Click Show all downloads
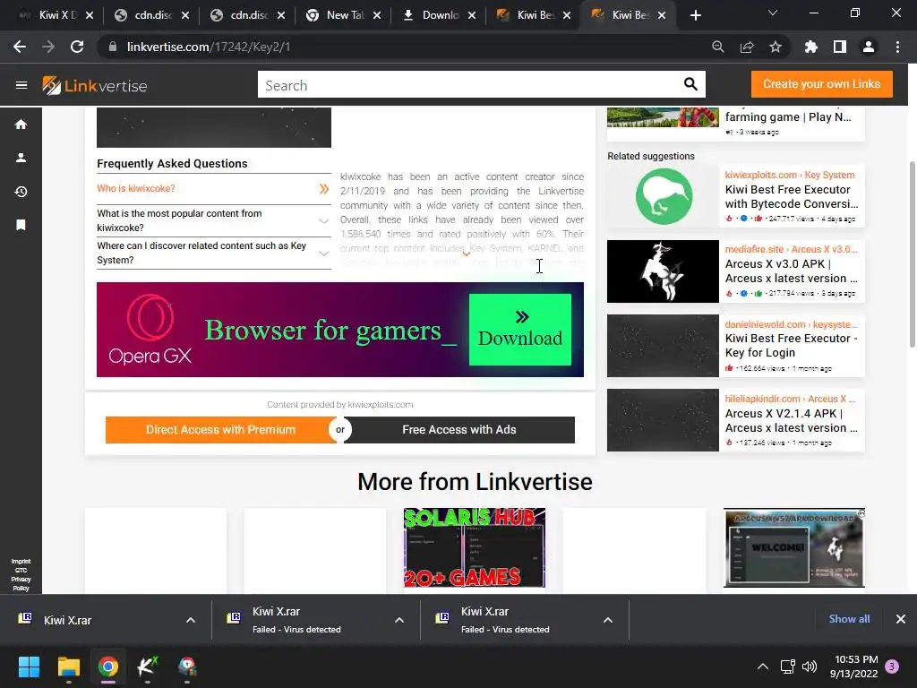 point(849,619)
